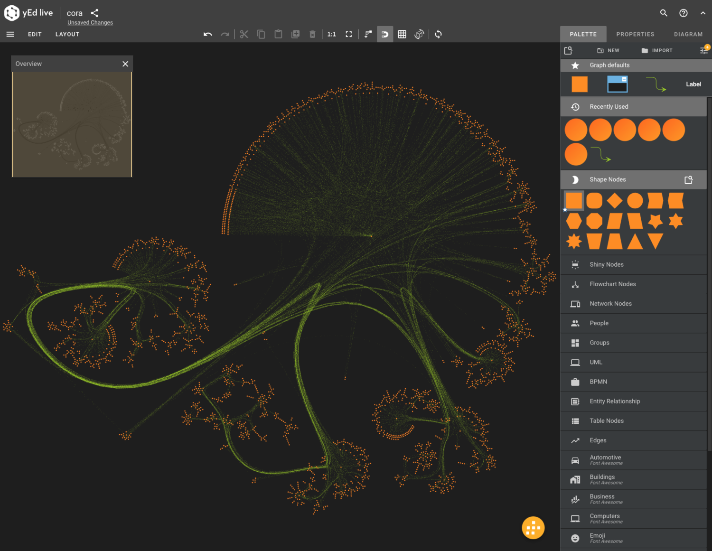Expand the Flowchart Nodes palette section
712x551 pixels.
coord(612,284)
